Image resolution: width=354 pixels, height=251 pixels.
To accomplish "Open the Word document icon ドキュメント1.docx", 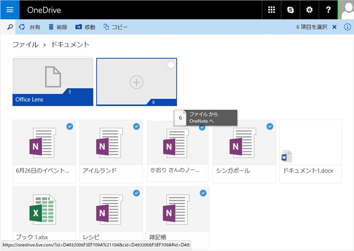I will [x=287, y=156].
